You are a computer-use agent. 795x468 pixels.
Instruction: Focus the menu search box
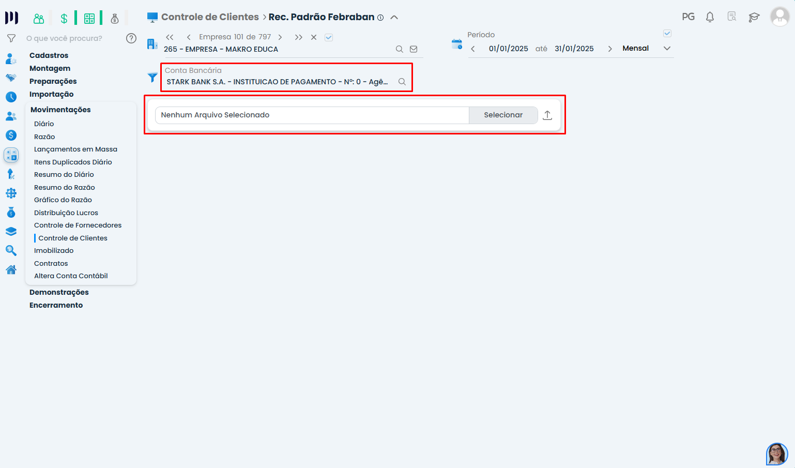(73, 38)
